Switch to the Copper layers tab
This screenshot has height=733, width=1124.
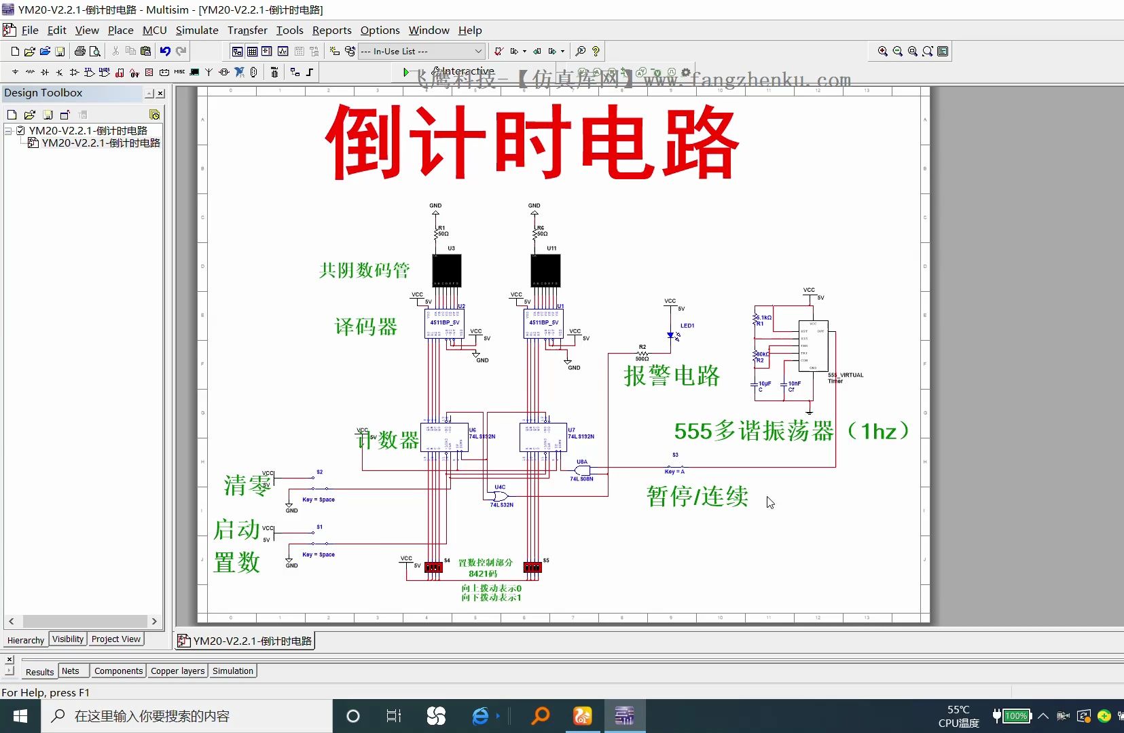point(178,671)
